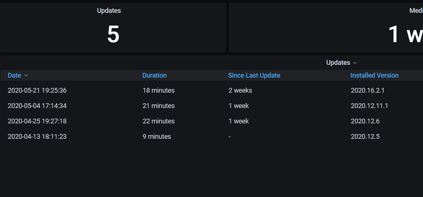Select installed version 2020.12.5
This screenshot has height=197, width=423.
coord(365,137)
